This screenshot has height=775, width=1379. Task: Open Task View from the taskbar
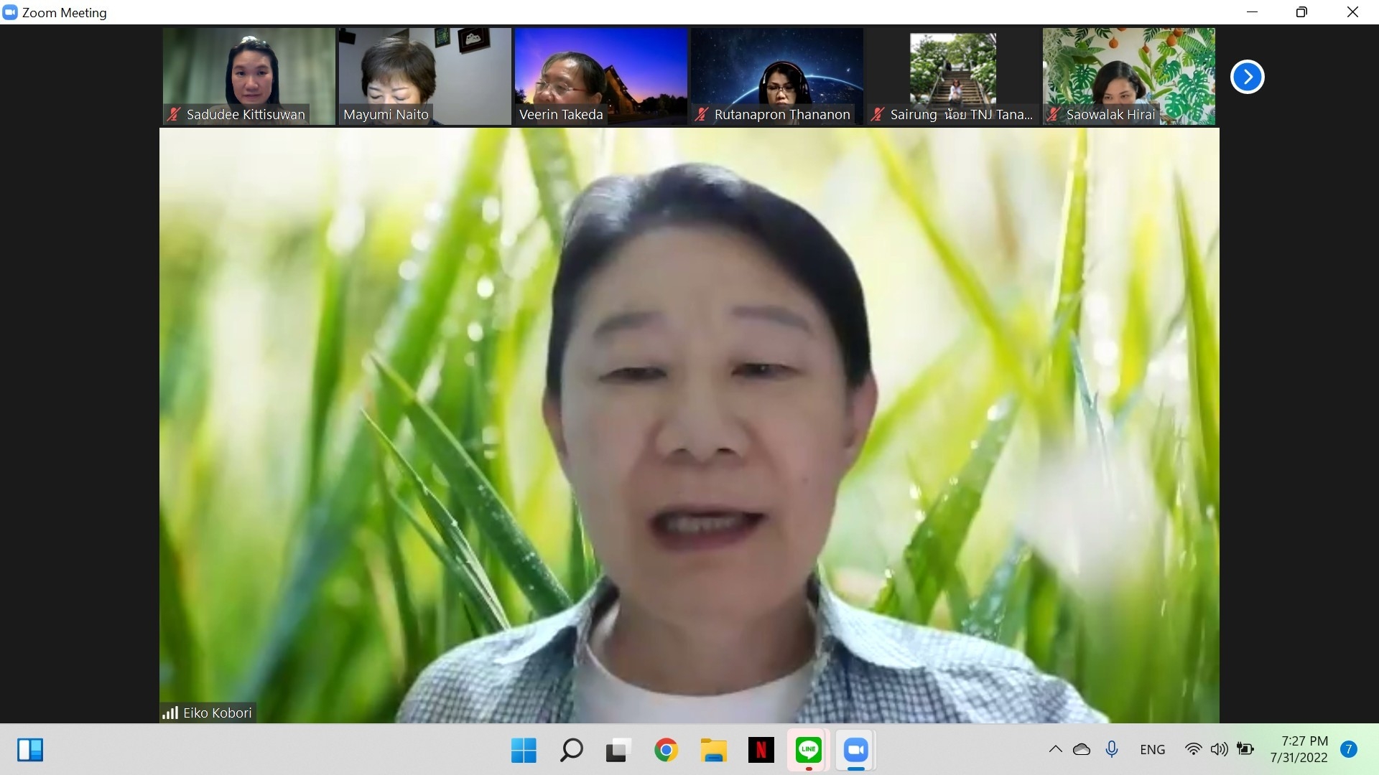tap(618, 750)
